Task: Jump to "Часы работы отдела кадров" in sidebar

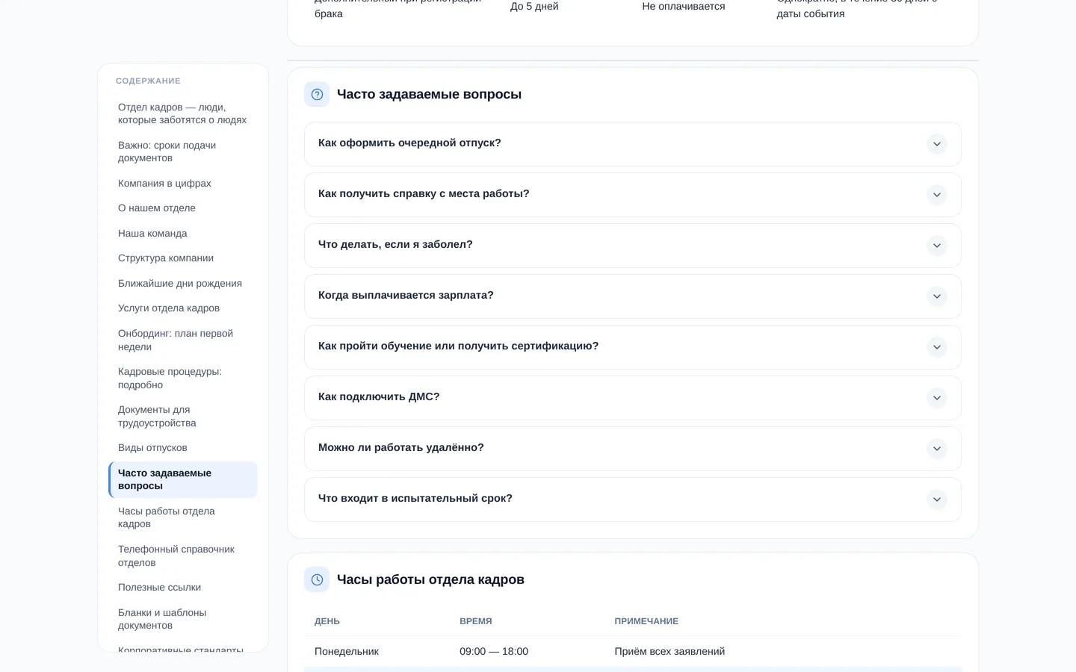Action: 183,517
